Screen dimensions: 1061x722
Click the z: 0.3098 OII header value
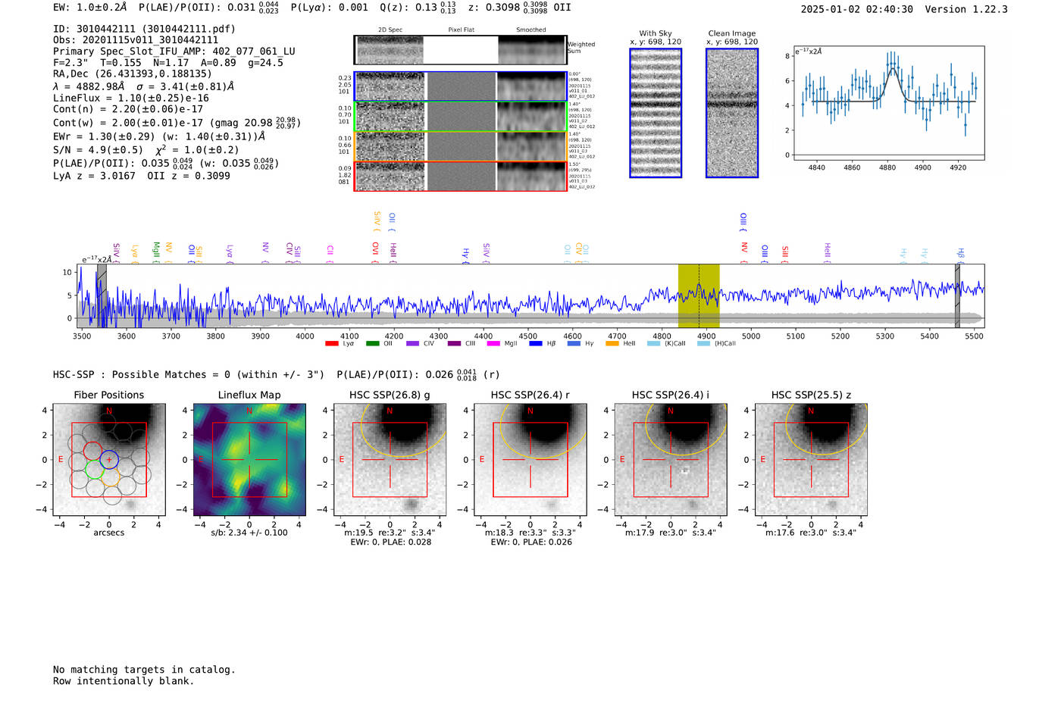pyautogui.click(x=520, y=8)
